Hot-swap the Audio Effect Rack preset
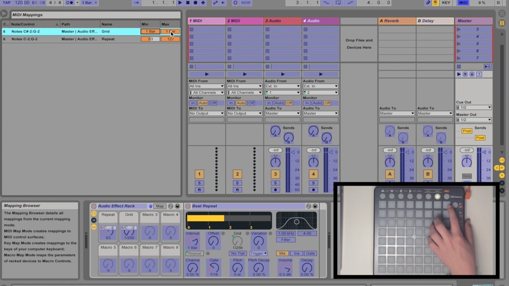This screenshot has height=286, width=509. (171, 206)
